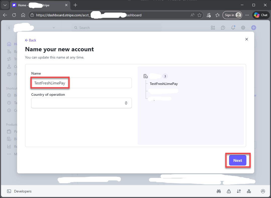Click the blue plus create button

point(254,28)
